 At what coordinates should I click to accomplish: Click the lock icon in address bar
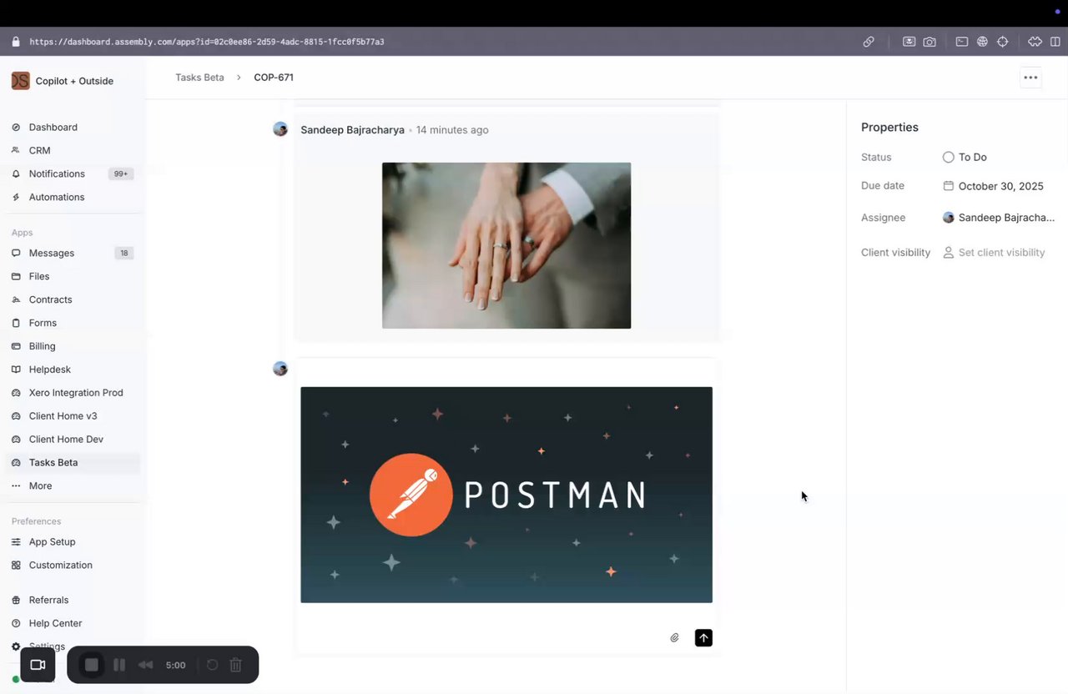tap(16, 42)
